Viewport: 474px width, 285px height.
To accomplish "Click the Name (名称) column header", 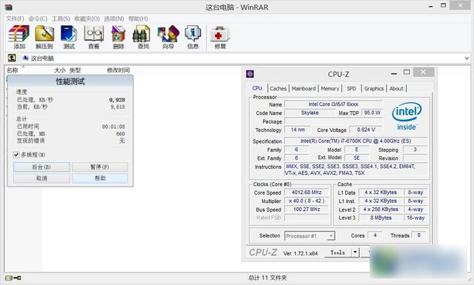I will [13, 70].
